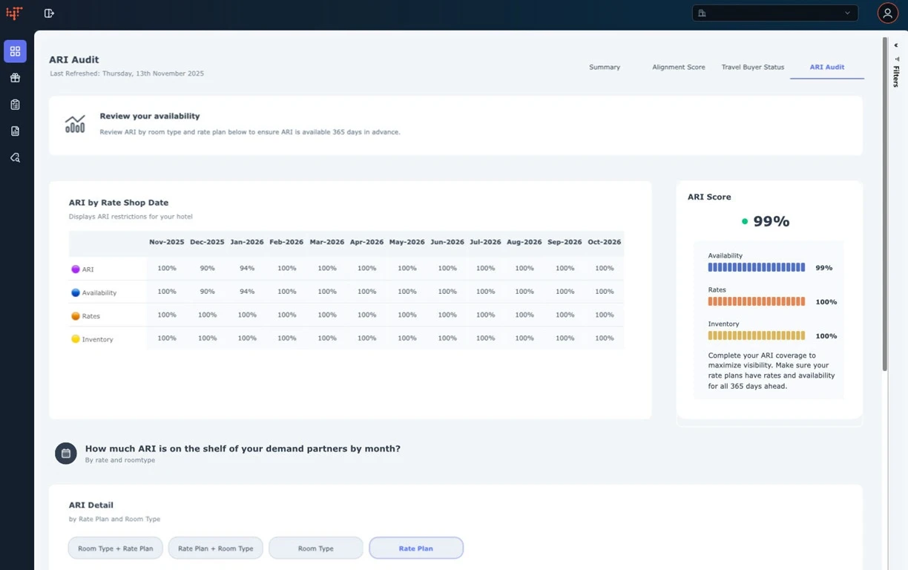The height and width of the screenshot is (570, 908).
Task: Click the orange Rates row dot
Action: 76,316
